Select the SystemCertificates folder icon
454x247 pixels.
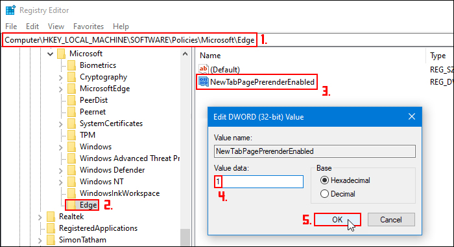tap(71, 124)
